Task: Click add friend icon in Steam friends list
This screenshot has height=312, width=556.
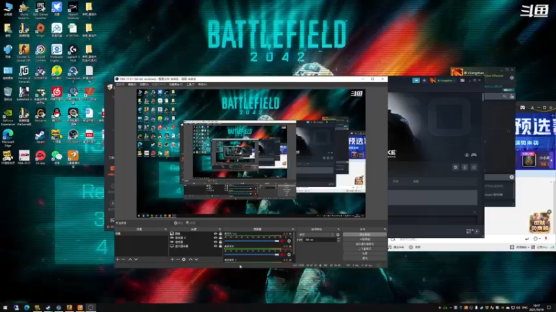Action: 512,96
